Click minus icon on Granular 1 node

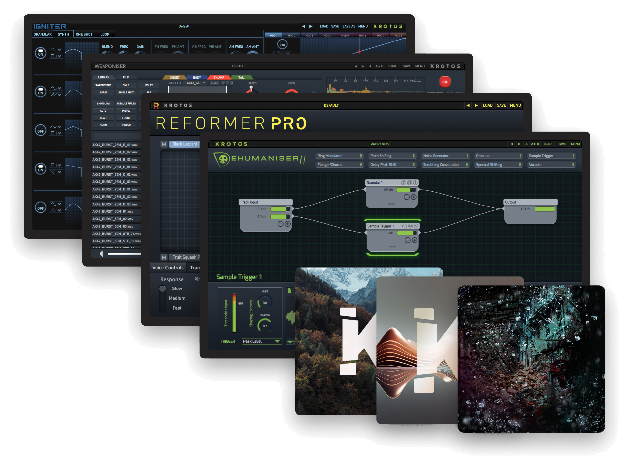(407, 197)
